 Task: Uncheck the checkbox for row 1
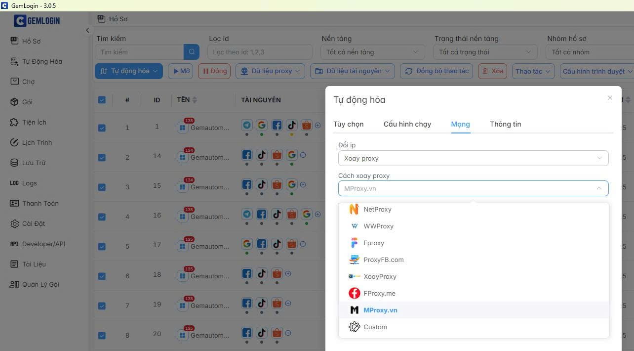pos(102,128)
